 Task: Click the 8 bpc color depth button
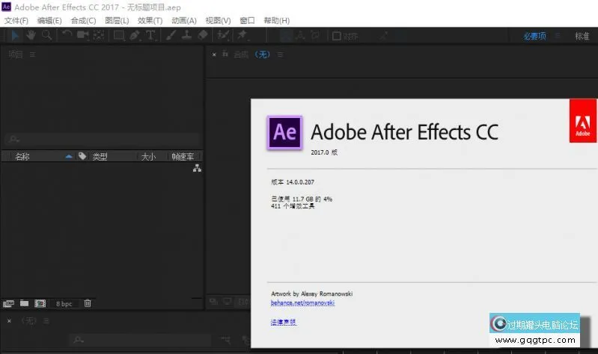[x=64, y=303]
